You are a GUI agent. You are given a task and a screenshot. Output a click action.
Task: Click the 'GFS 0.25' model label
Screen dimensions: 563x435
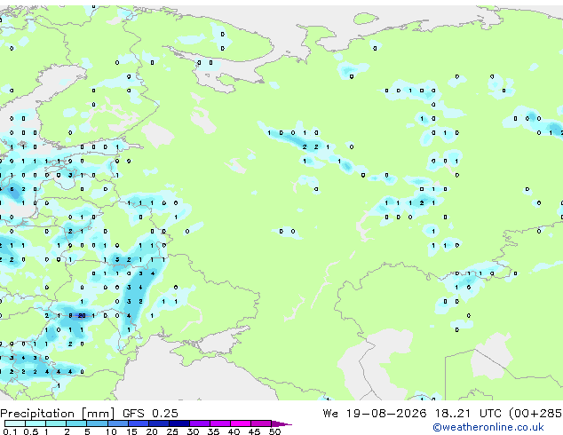pos(150,414)
